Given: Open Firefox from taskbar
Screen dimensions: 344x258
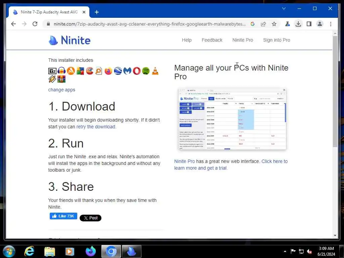Looking at the screenshot, I should [90, 251].
